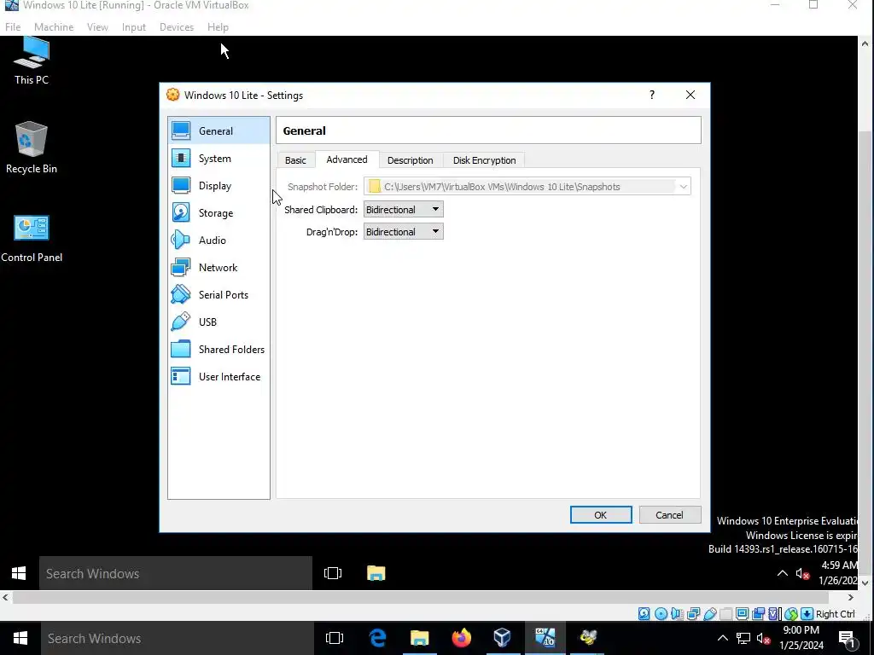This screenshot has height=655, width=874.
Task: Select General category in Settings sidebar
Action: 218,130
